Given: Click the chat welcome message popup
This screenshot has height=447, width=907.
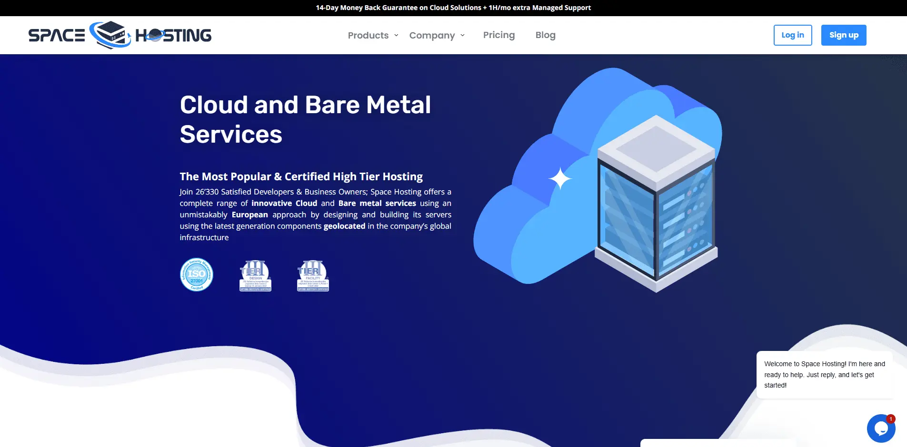Looking at the screenshot, I should (825, 375).
